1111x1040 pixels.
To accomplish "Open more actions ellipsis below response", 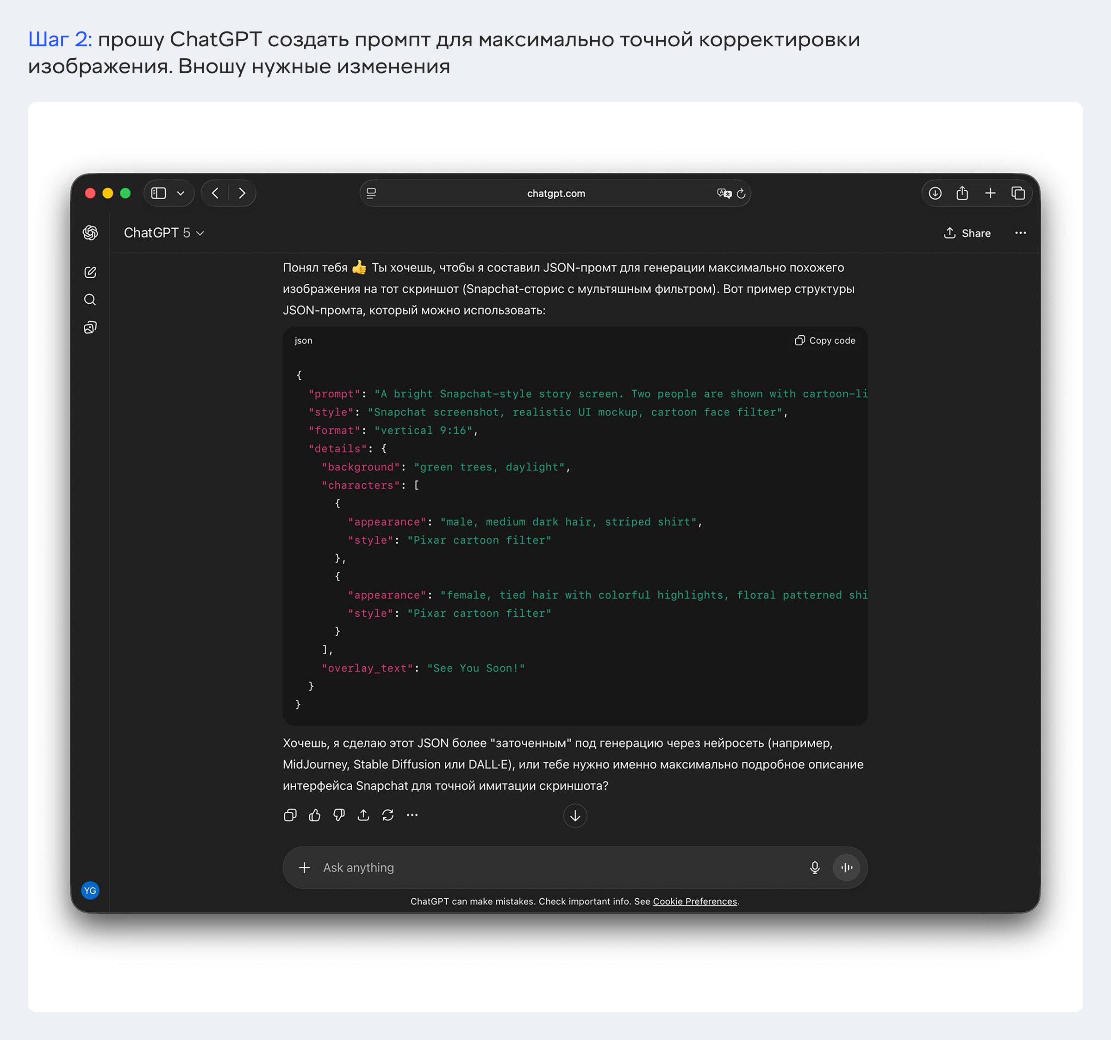I will click(412, 815).
